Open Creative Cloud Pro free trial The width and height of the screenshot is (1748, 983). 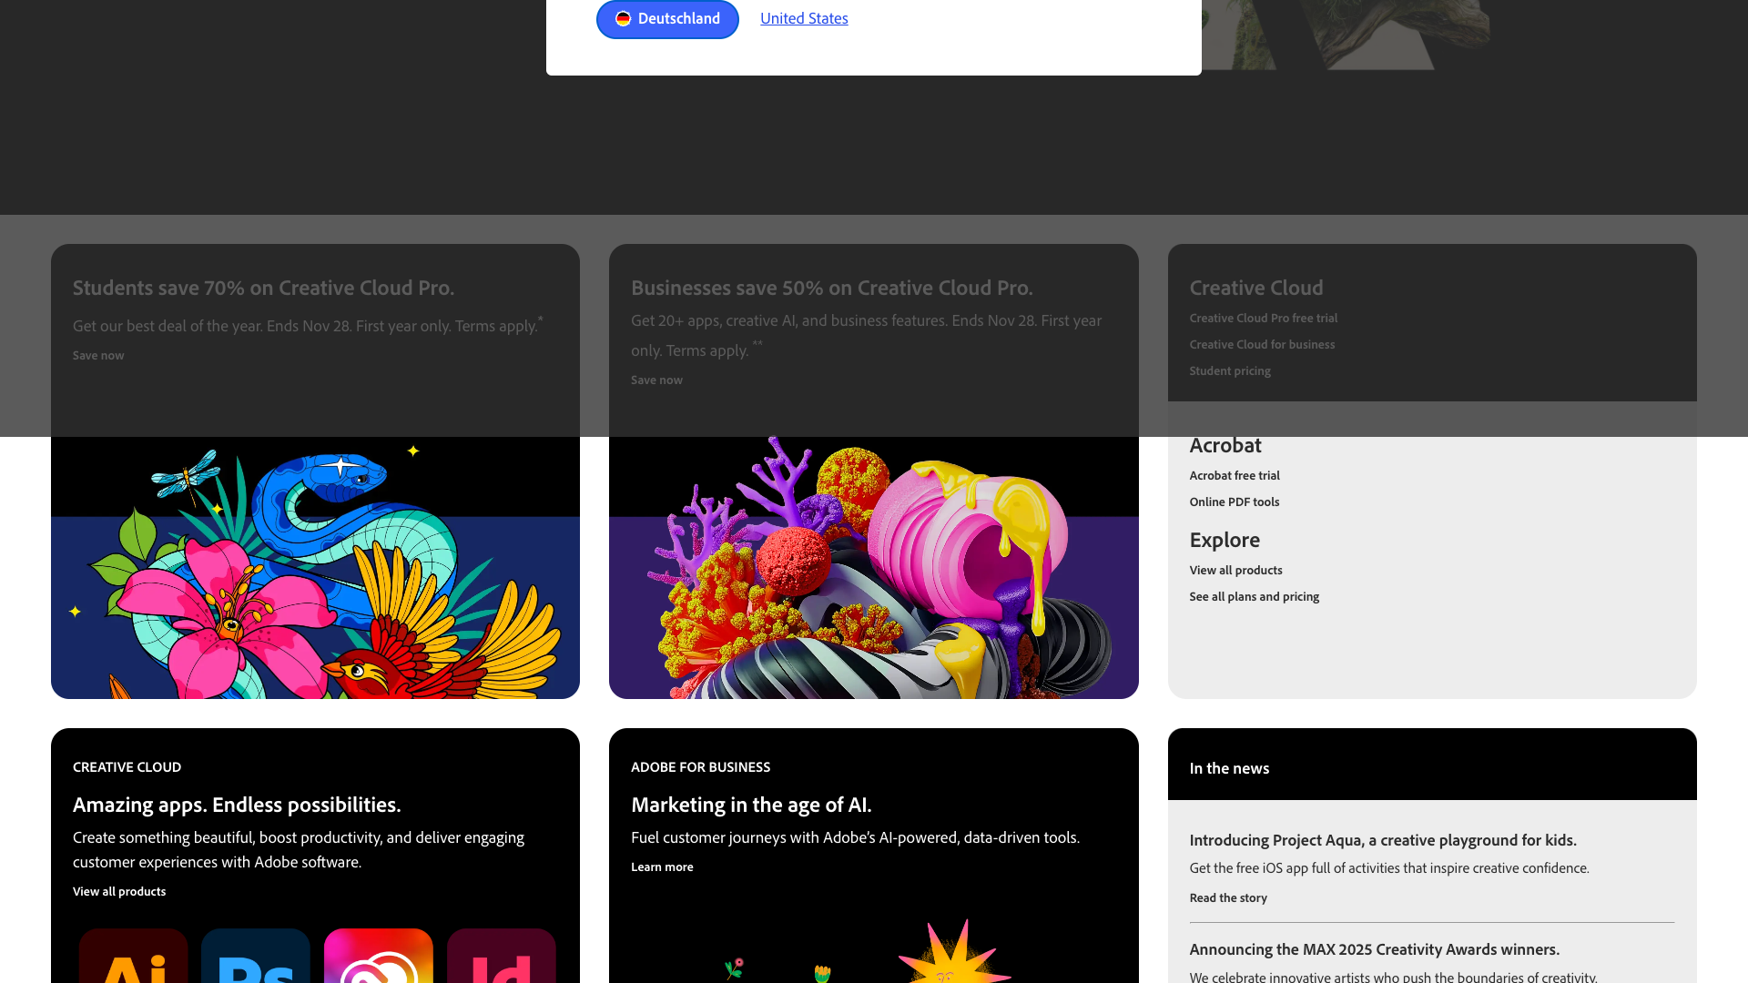pos(1263,318)
